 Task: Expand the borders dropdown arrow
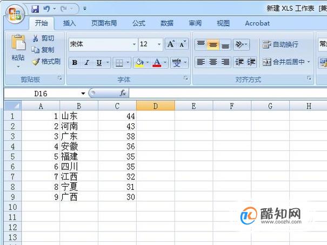point(128,62)
